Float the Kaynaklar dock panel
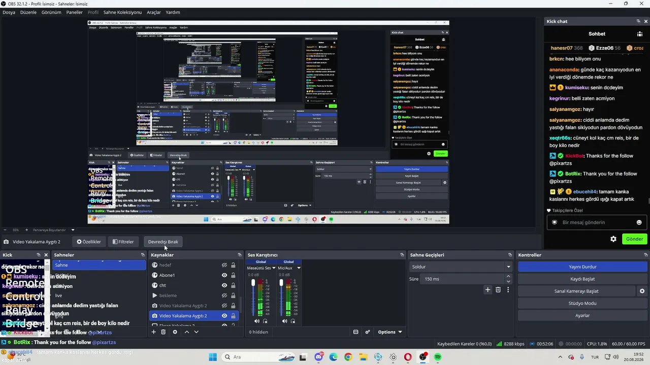Image resolution: width=650 pixels, height=365 pixels. point(240,255)
